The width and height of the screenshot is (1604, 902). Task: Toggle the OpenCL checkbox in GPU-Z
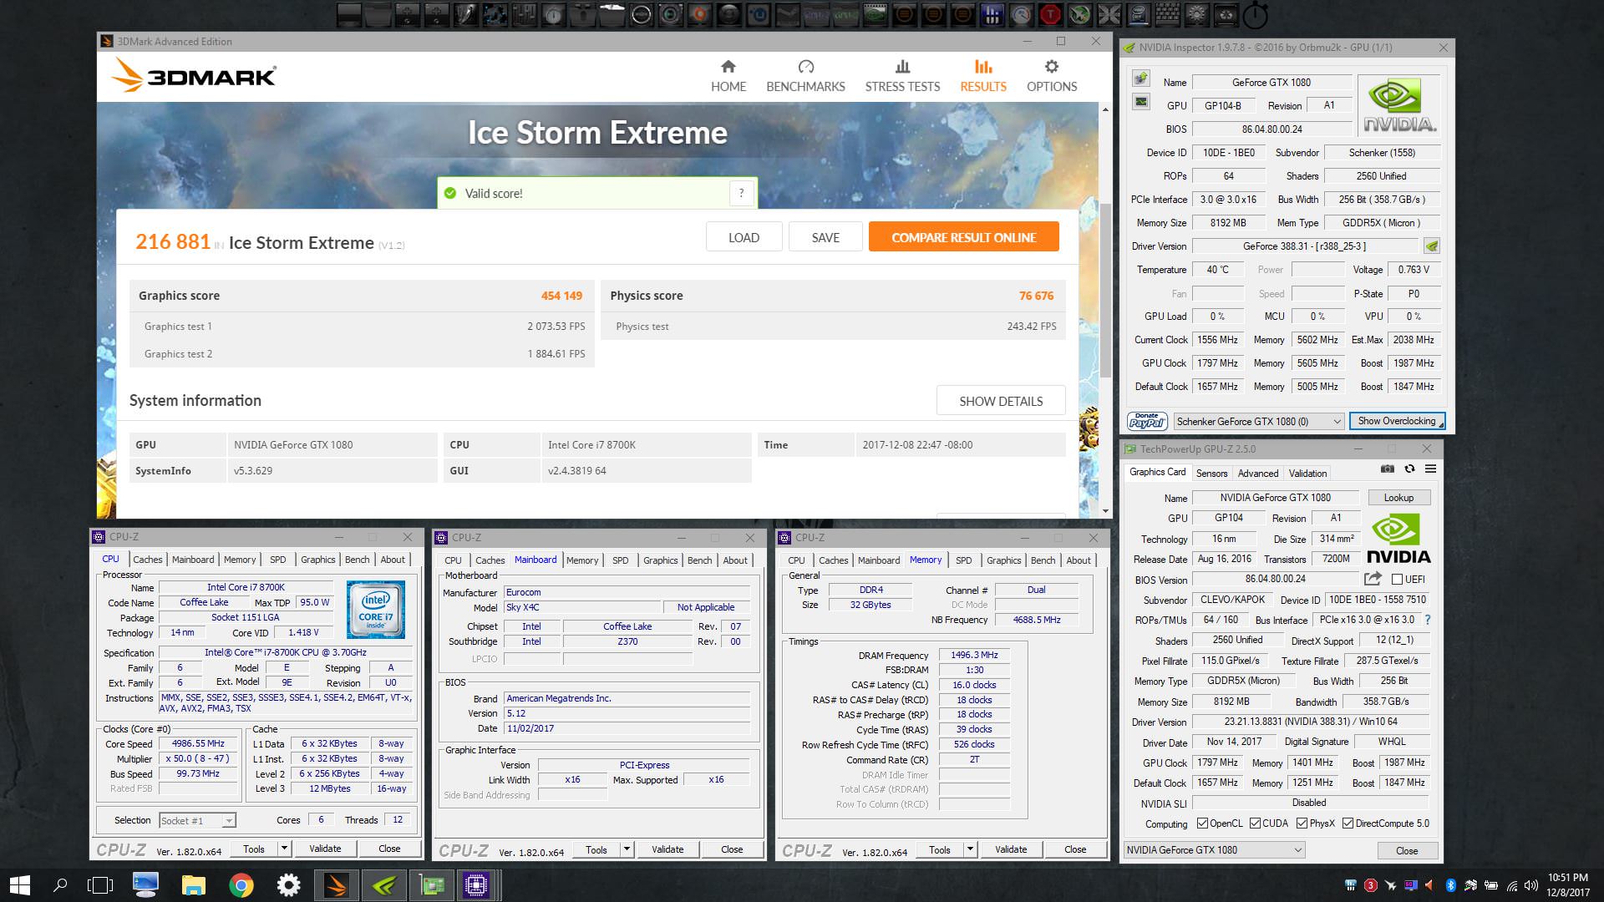click(1202, 823)
